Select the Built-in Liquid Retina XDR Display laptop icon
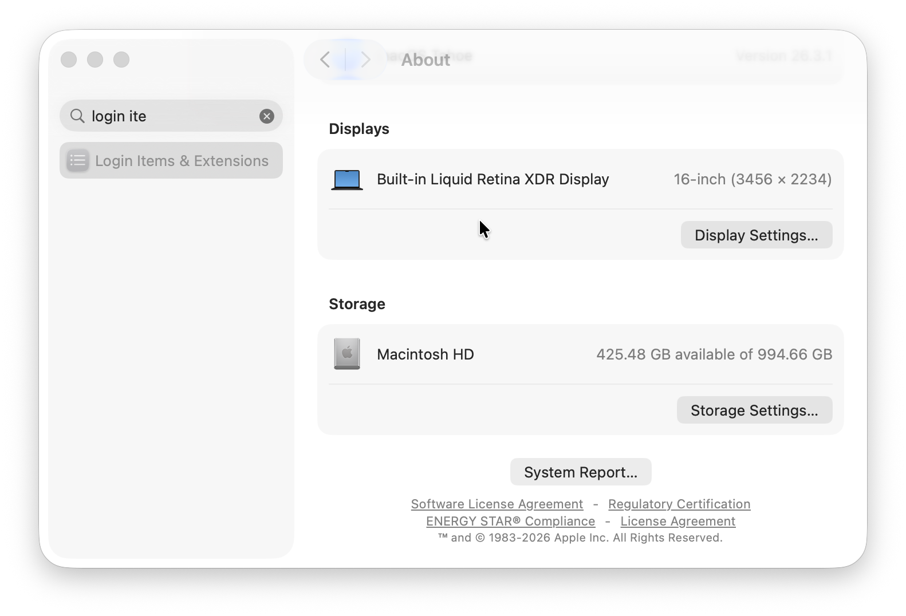This screenshot has width=906, height=616. point(346,179)
